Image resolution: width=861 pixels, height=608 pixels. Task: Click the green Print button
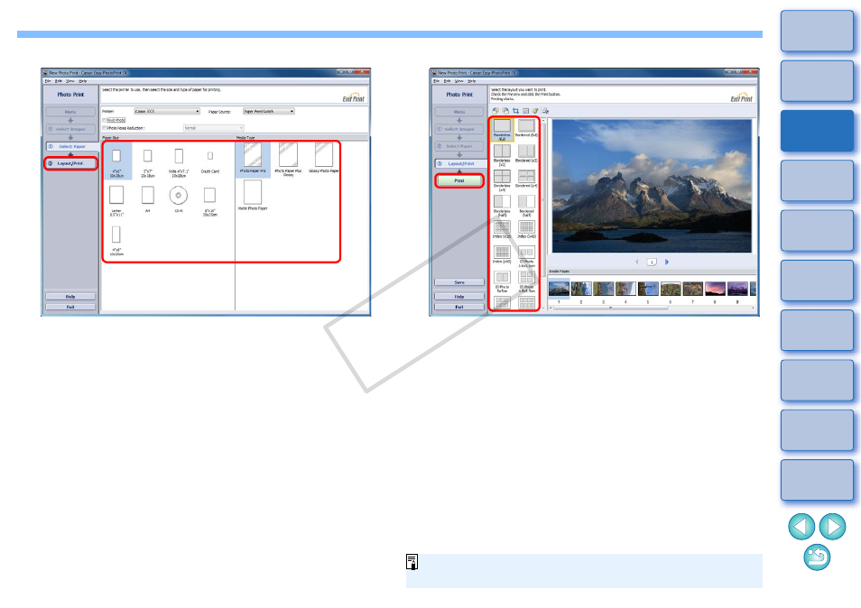[459, 180]
